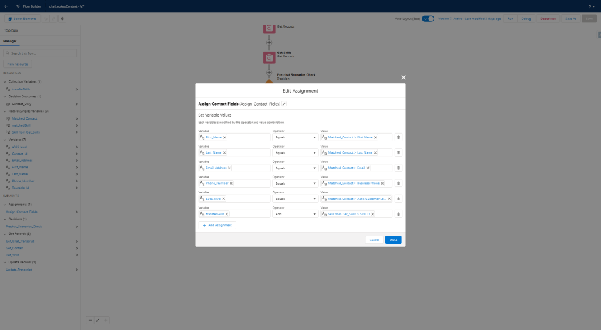Click the back arrow in the header
601x330 pixels.
[x=6, y=6]
